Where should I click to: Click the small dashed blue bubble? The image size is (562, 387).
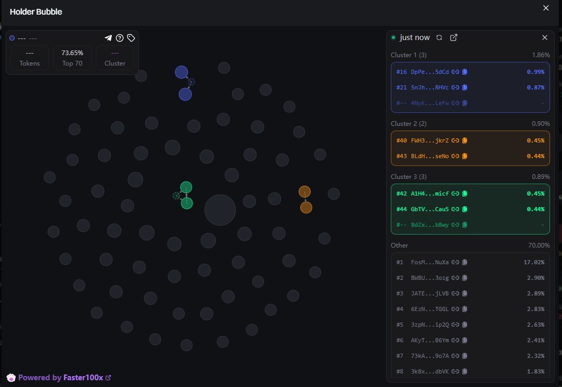(x=191, y=82)
